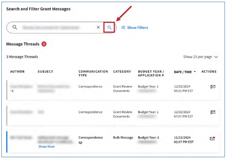Image resolution: width=226 pixels, height=158 pixels.
Task: Open the unread 11/22/2024 message envelope
Action: point(212,139)
